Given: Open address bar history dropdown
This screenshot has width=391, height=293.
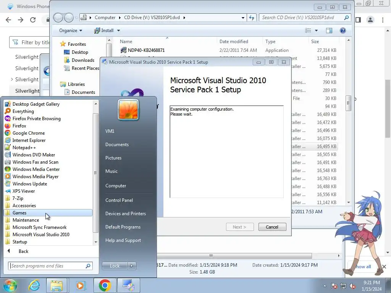Looking at the screenshot, I should point(243,18).
